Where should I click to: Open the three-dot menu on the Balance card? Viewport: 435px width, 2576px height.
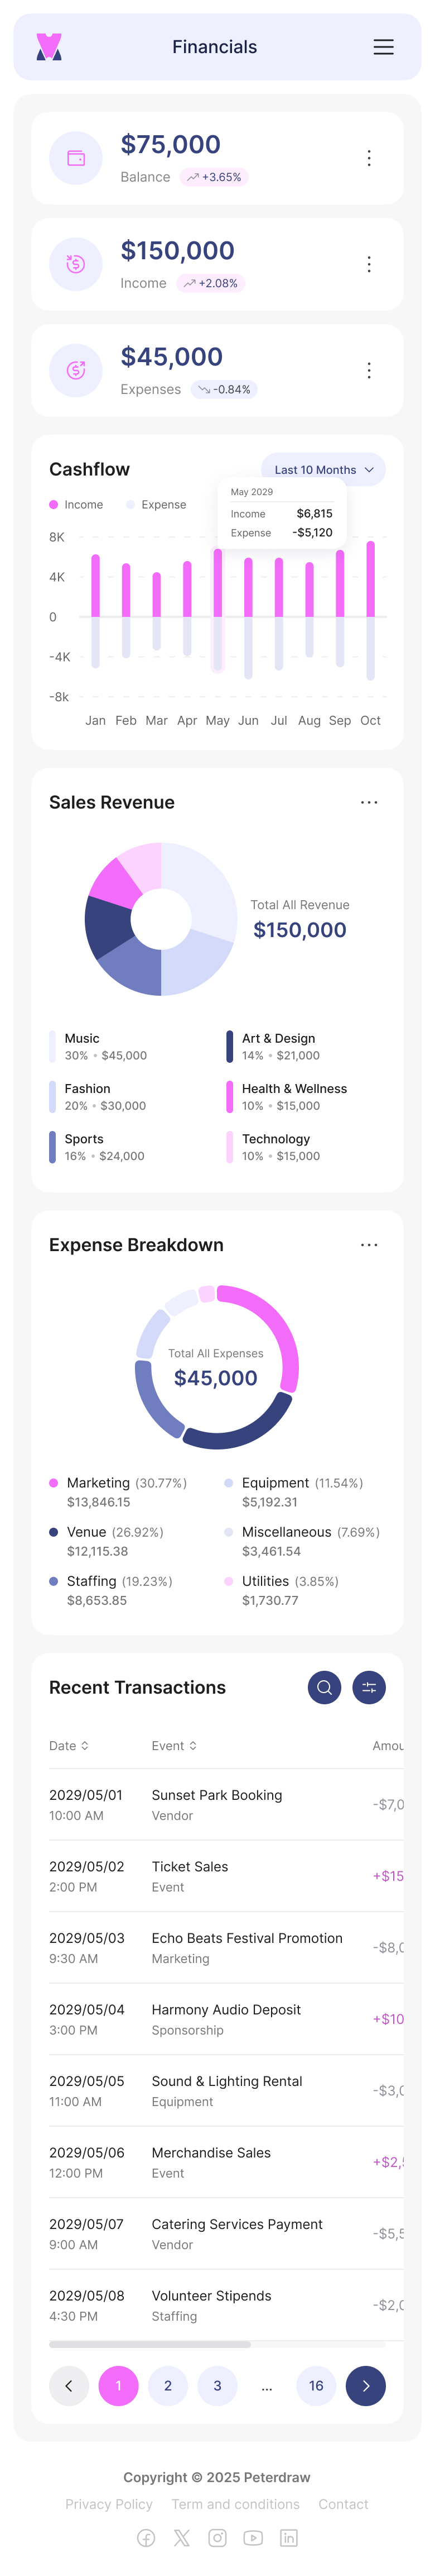tap(369, 158)
